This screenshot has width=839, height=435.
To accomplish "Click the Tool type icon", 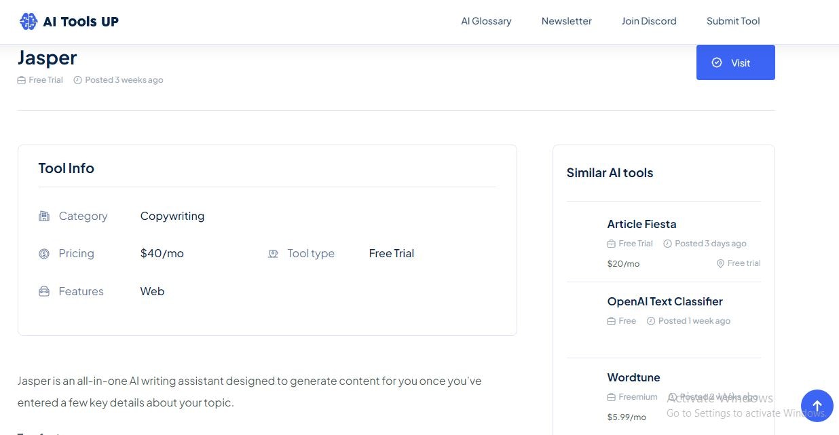I will 273,254.
